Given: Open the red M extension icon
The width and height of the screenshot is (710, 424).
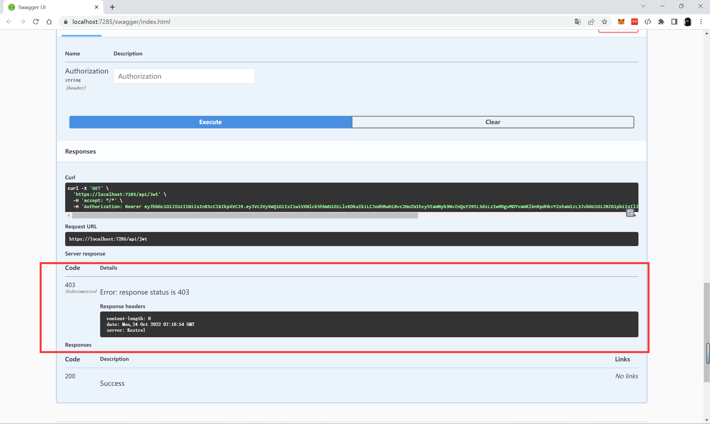Looking at the screenshot, I should (x=635, y=22).
